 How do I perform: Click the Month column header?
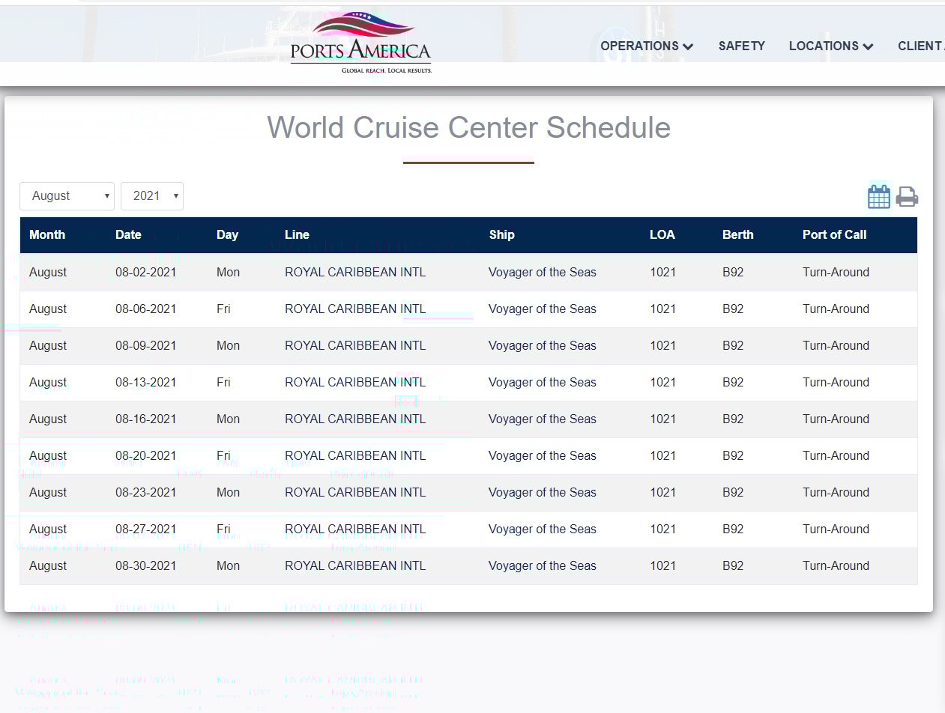pyautogui.click(x=47, y=234)
